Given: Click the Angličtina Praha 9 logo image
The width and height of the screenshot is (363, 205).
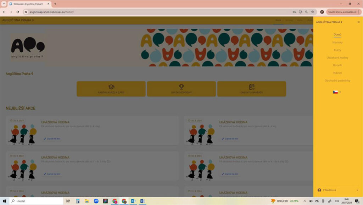Looking at the screenshot, I should [28, 48].
